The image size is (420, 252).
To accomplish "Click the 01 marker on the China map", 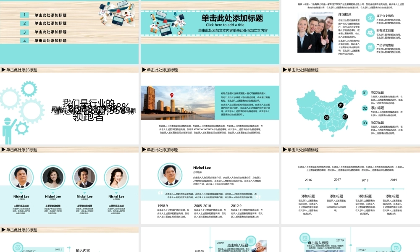I will pyautogui.click(x=341, y=105).
